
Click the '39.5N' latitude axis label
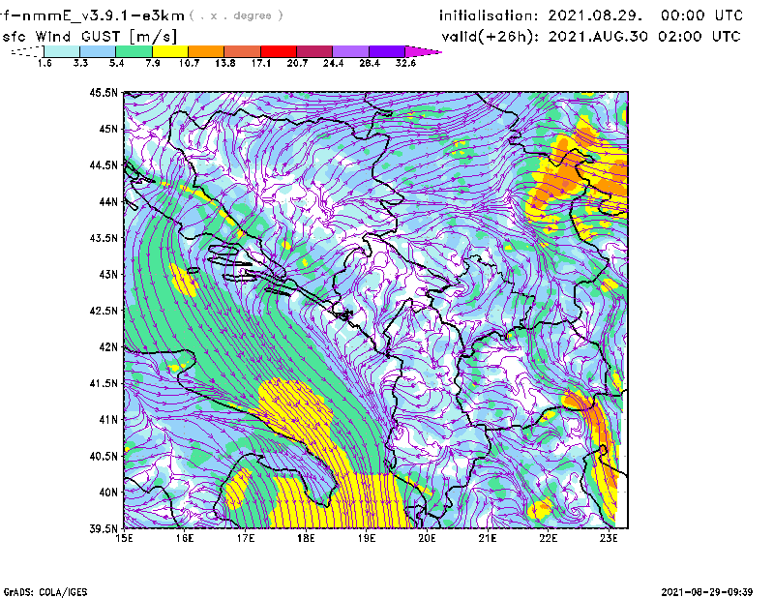(104, 528)
